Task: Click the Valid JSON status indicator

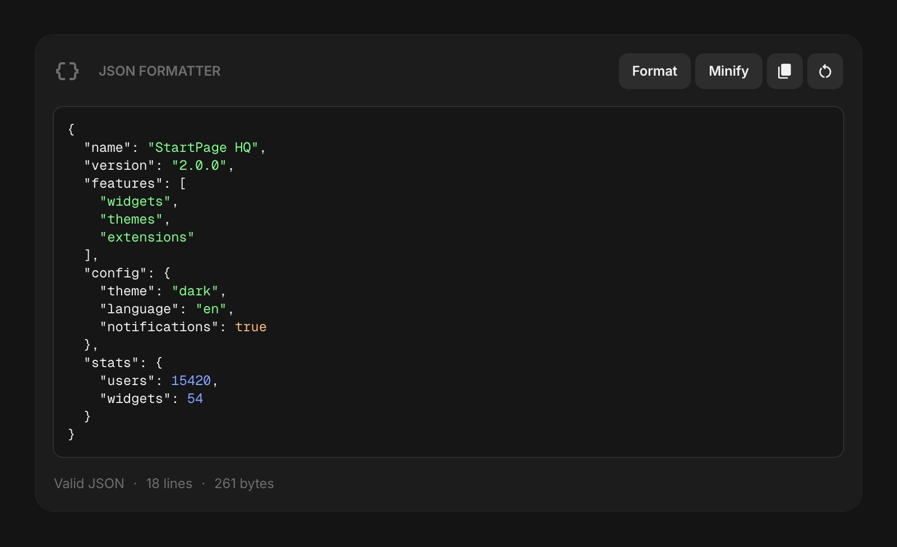Action: (89, 483)
